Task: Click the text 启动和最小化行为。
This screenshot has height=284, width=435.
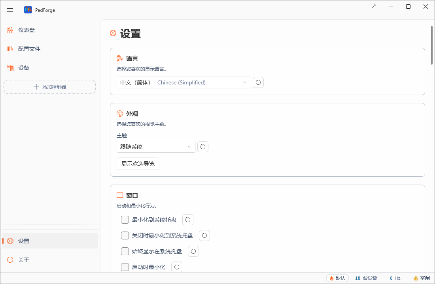Action: tap(137, 206)
